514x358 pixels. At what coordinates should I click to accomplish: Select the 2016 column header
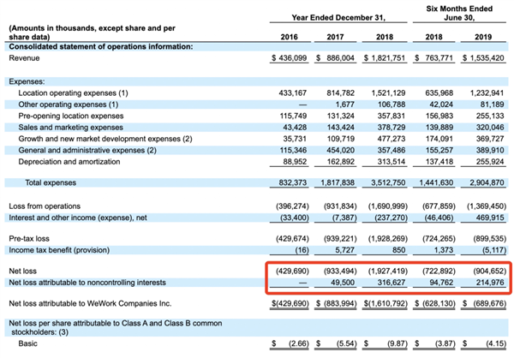tap(295, 38)
